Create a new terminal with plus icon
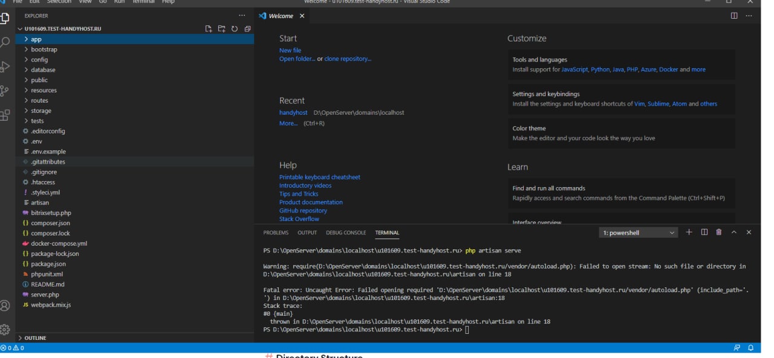The image size is (774, 358). click(689, 232)
